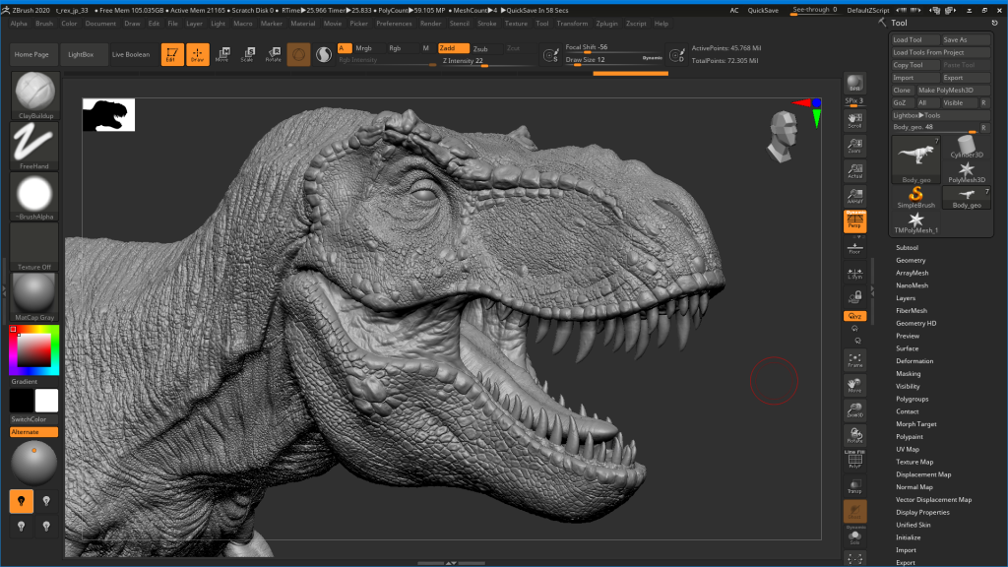The height and width of the screenshot is (567, 1008).
Task: Pick a color in the color picker square
Action: pyautogui.click(x=33, y=350)
